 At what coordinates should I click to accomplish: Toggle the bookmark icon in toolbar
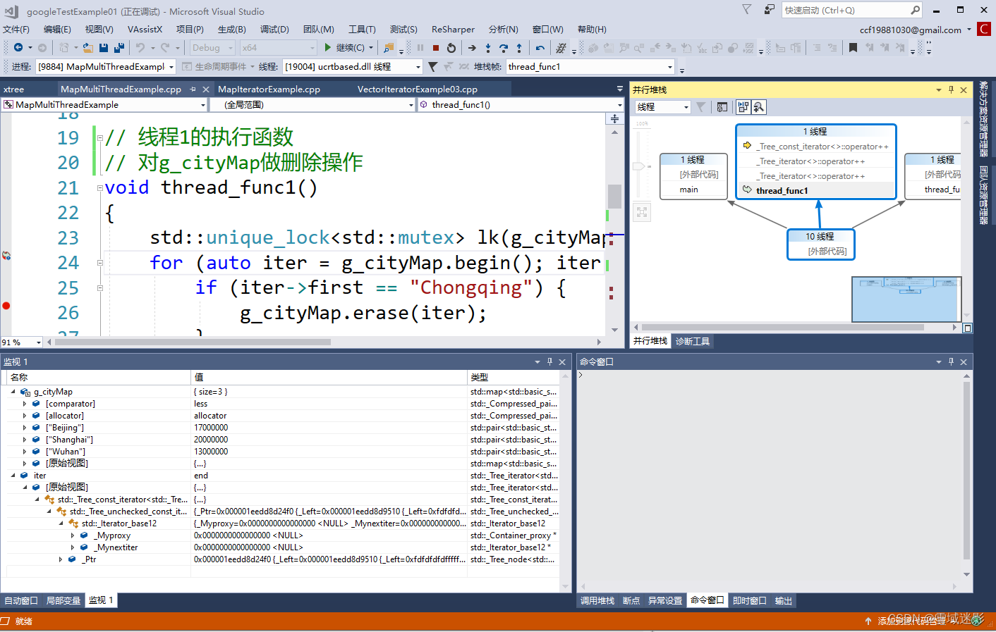[x=853, y=48]
